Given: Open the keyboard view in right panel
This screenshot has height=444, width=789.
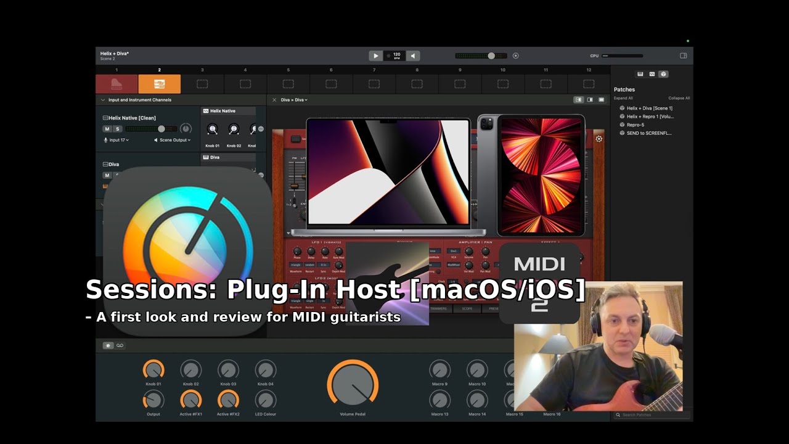Looking at the screenshot, I should pyautogui.click(x=640, y=74).
